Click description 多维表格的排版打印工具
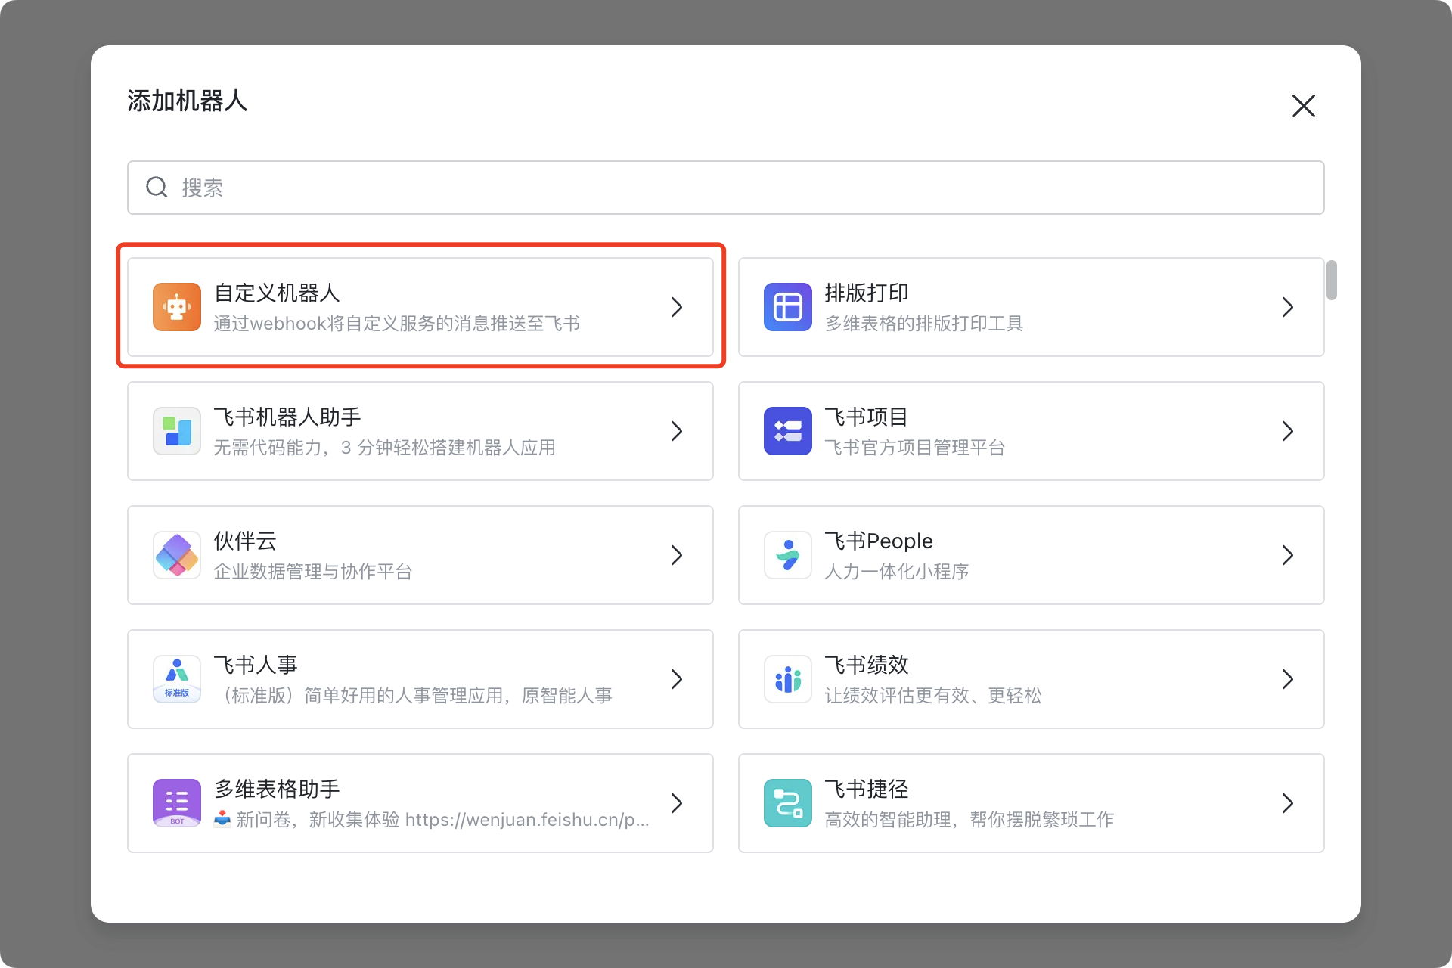This screenshot has height=968, width=1452. click(x=924, y=324)
